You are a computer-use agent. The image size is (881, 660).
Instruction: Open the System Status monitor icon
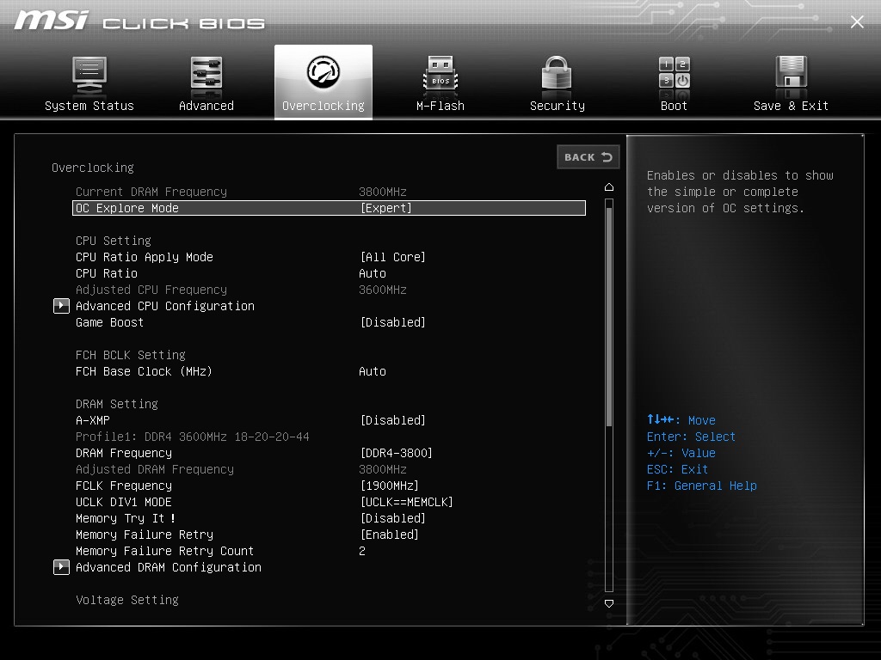click(89, 75)
